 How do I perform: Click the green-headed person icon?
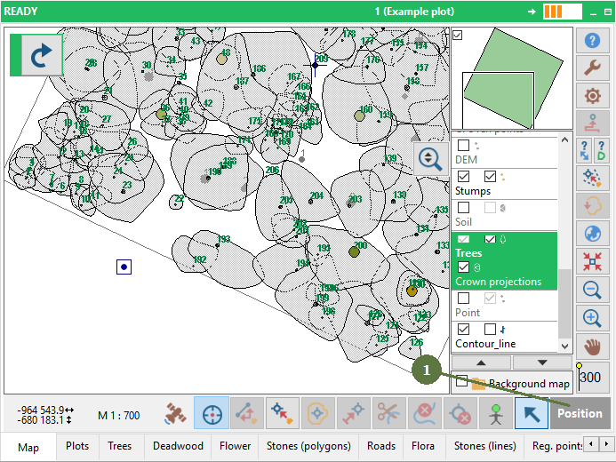[496, 413]
